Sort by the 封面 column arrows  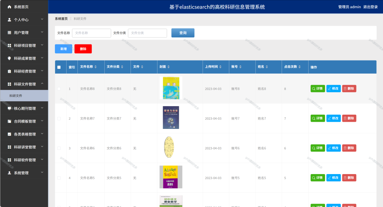coord(169,67)
